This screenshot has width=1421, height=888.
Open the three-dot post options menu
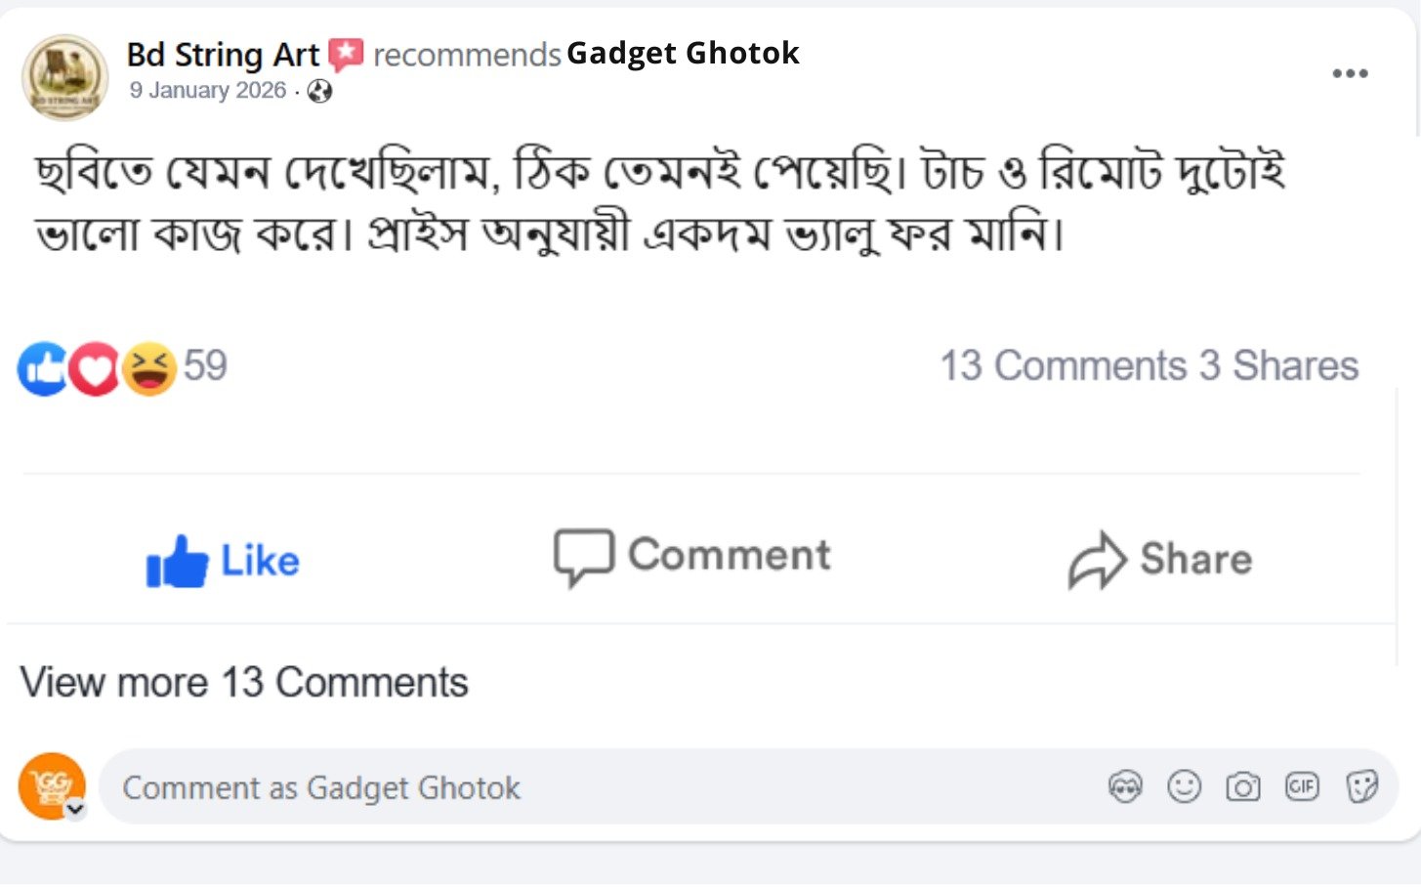click(x=1350, y=73)
